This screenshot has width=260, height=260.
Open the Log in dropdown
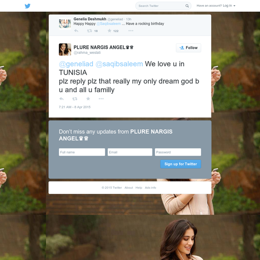(229, 6)
